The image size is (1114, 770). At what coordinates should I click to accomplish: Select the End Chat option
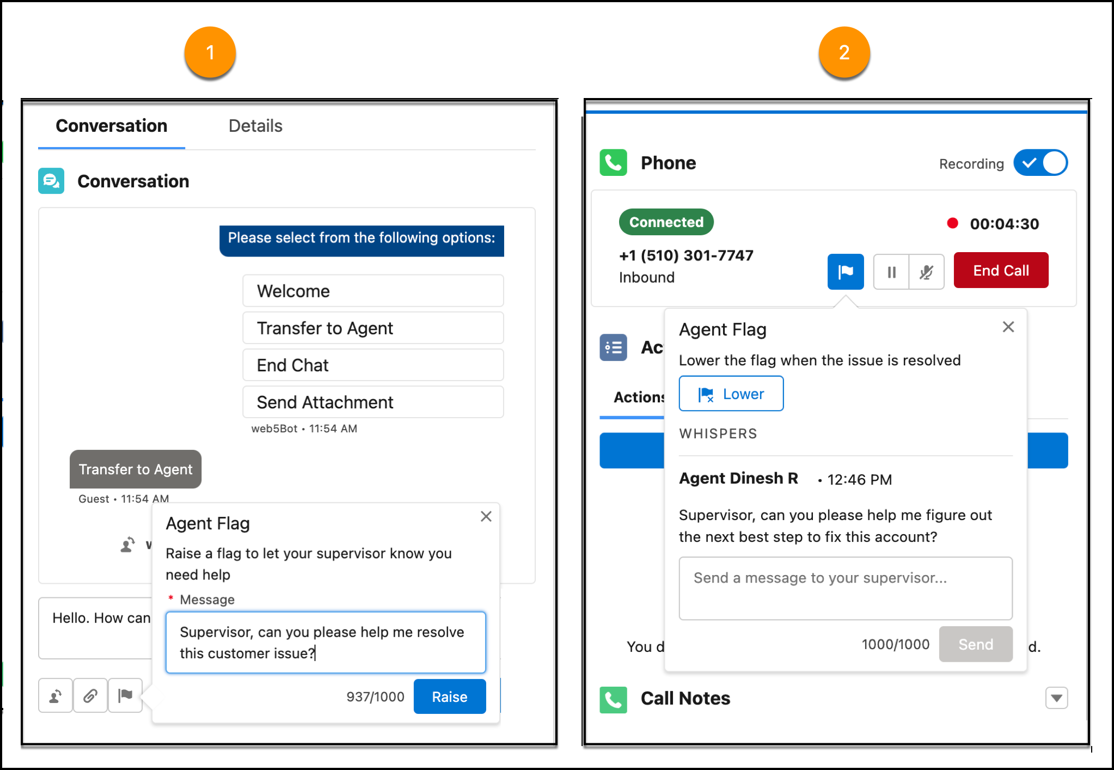(x=373, y=365)
